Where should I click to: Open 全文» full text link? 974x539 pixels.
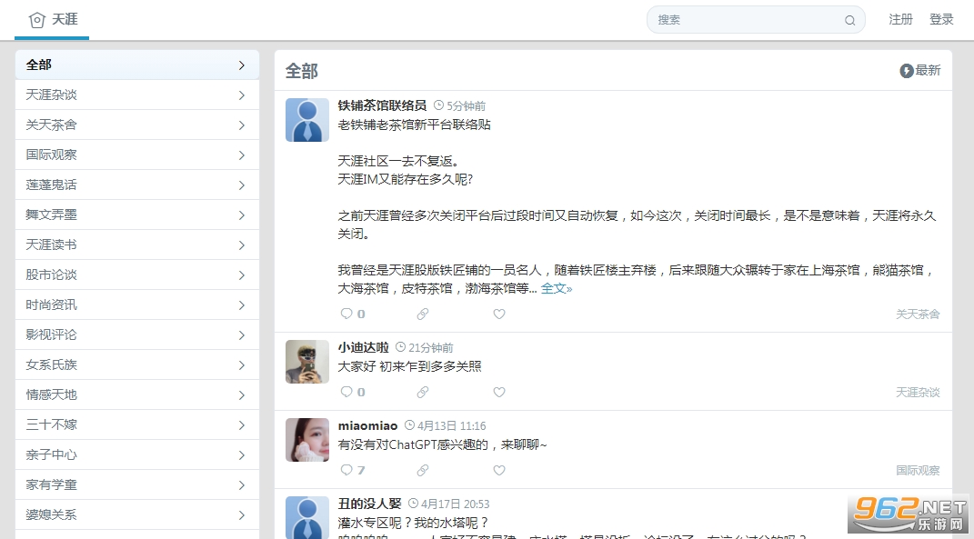coord(557,288)
